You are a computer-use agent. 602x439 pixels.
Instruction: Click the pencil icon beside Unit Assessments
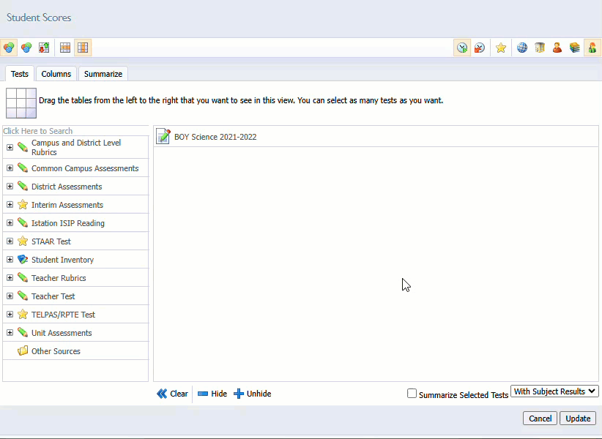pyautogui.click(x=23, y=332)
